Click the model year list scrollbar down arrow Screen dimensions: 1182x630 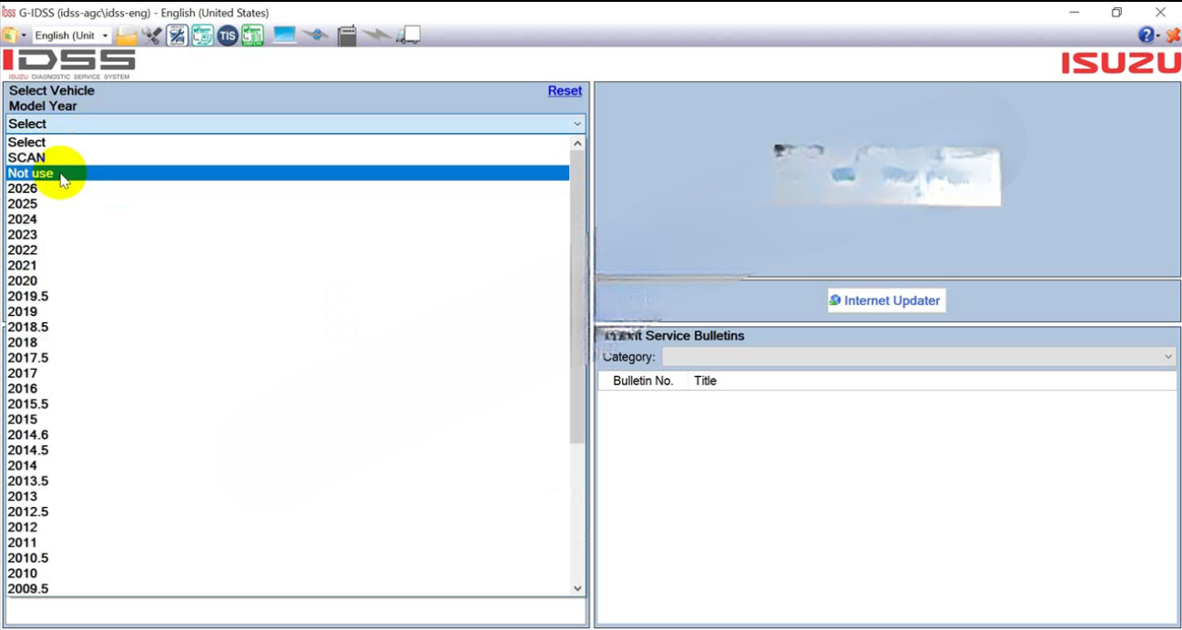pos(577,589)
